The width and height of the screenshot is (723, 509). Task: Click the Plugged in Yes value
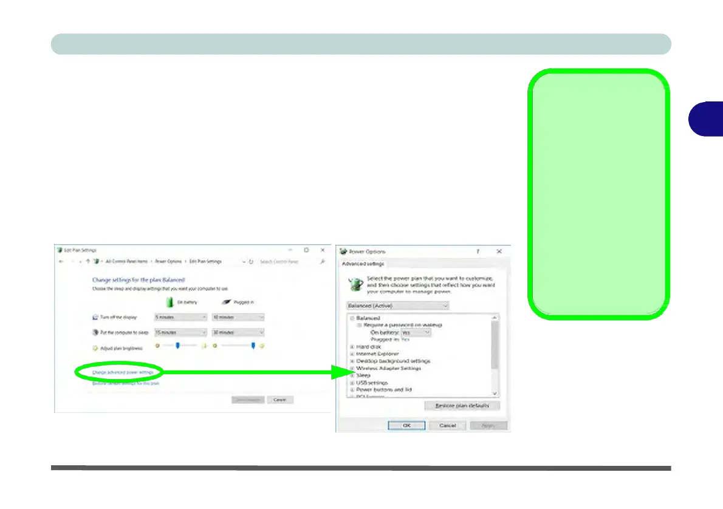(x=405, y=340)
